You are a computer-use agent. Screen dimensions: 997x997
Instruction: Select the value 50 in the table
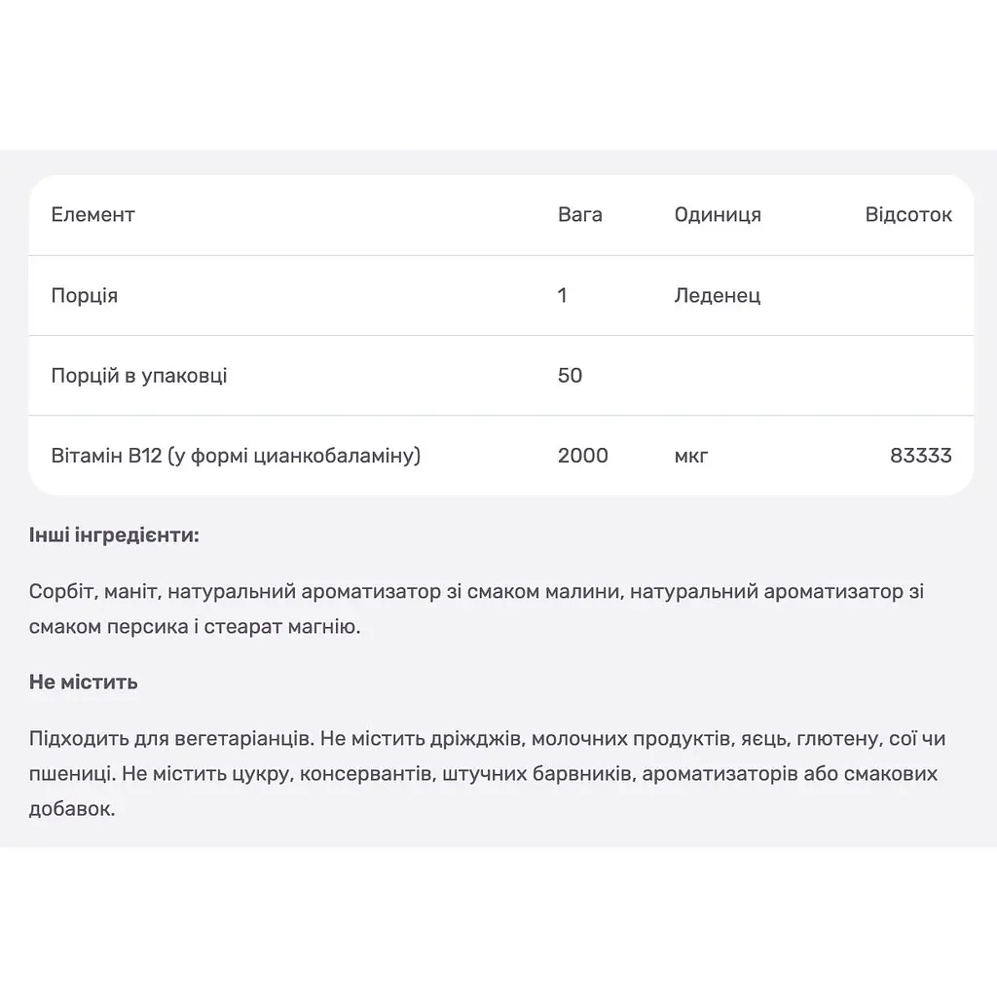(x=570, y=375)
